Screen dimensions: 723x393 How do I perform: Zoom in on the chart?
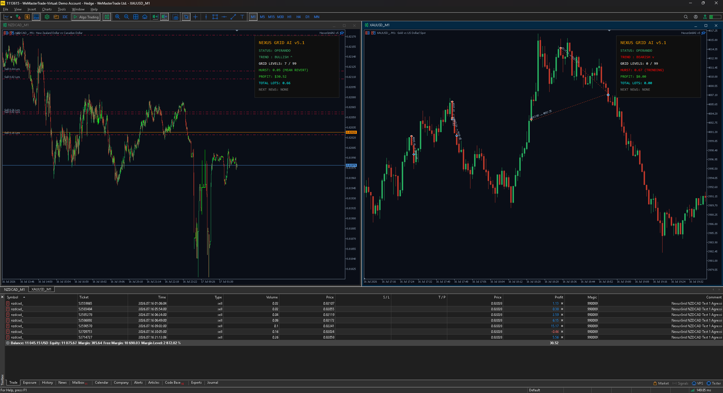pyautogui.click(x=118, y=17)
